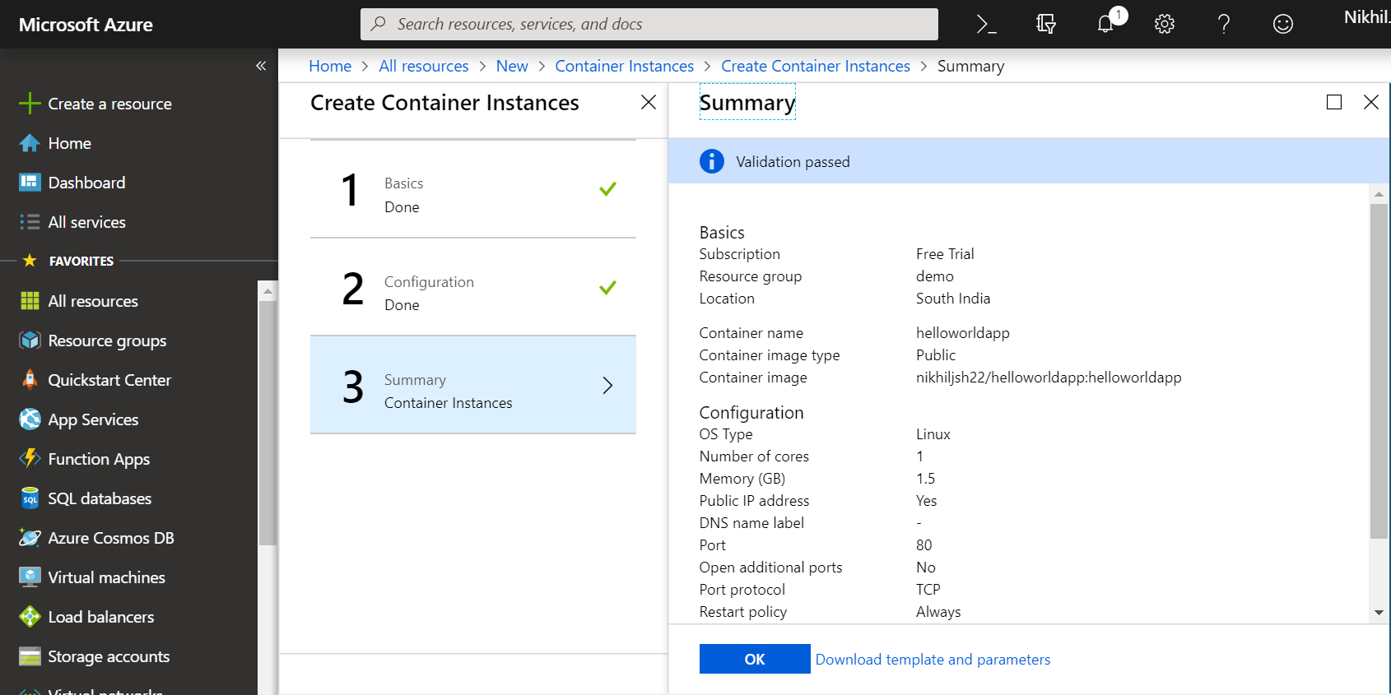Go to Home in the breadcrumb
This screenshot has height=695, width=1391.
(x=330, y=66)
